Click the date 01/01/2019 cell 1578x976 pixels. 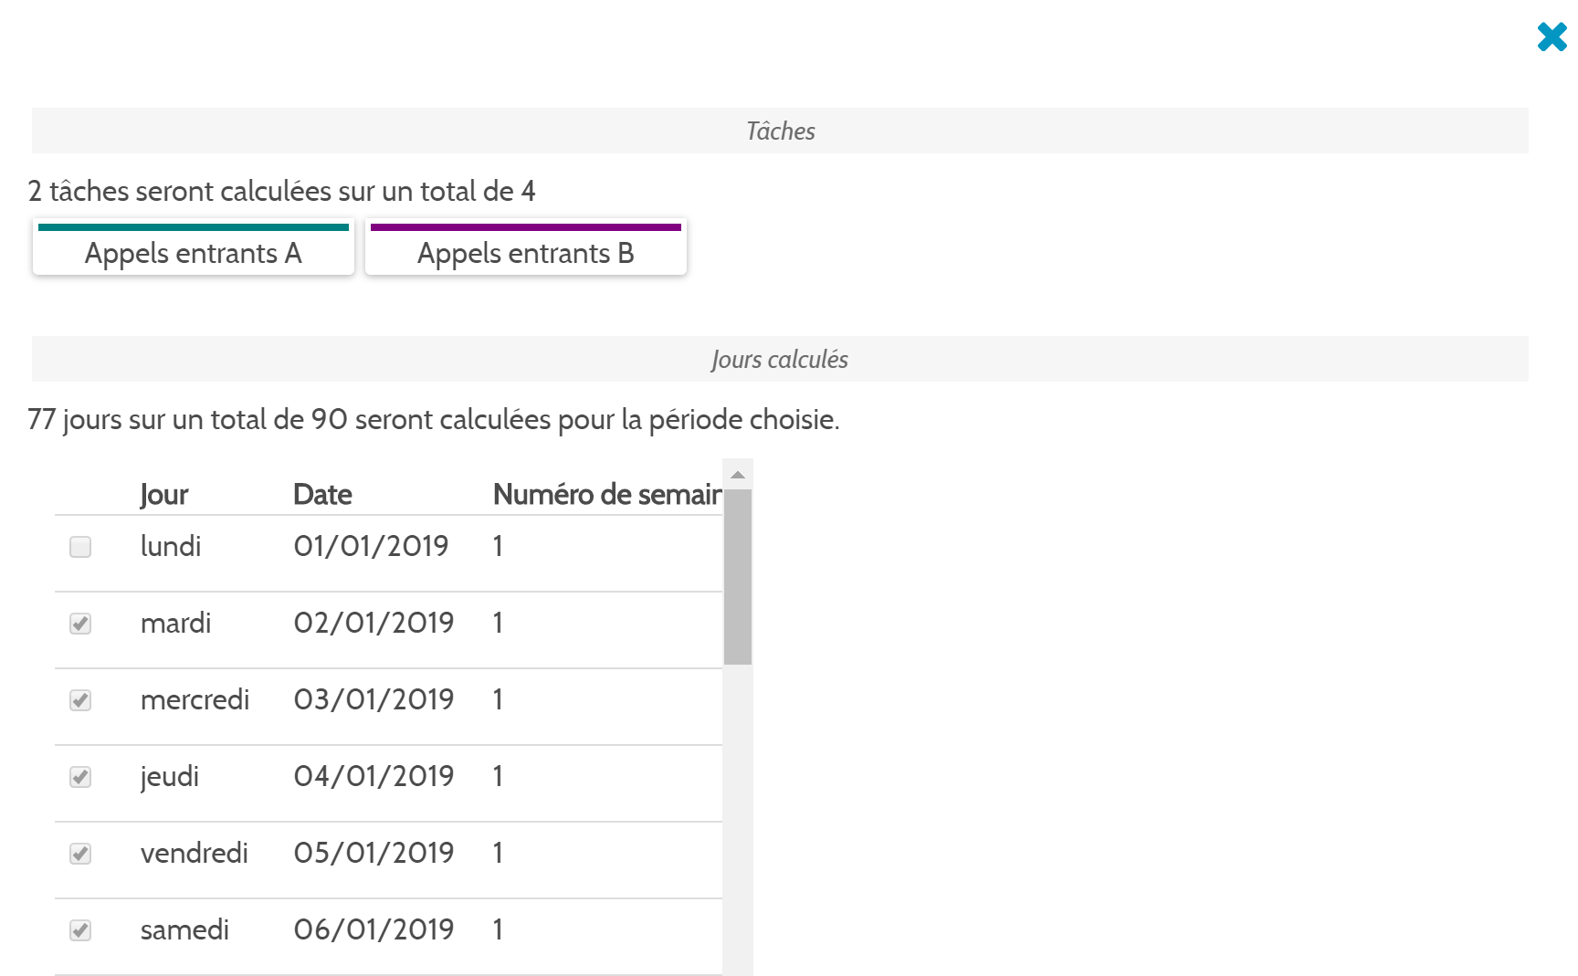click(x=371, y=546)
